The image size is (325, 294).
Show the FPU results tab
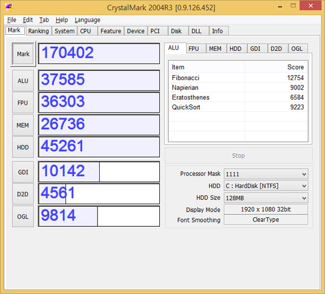click(194, 48)
